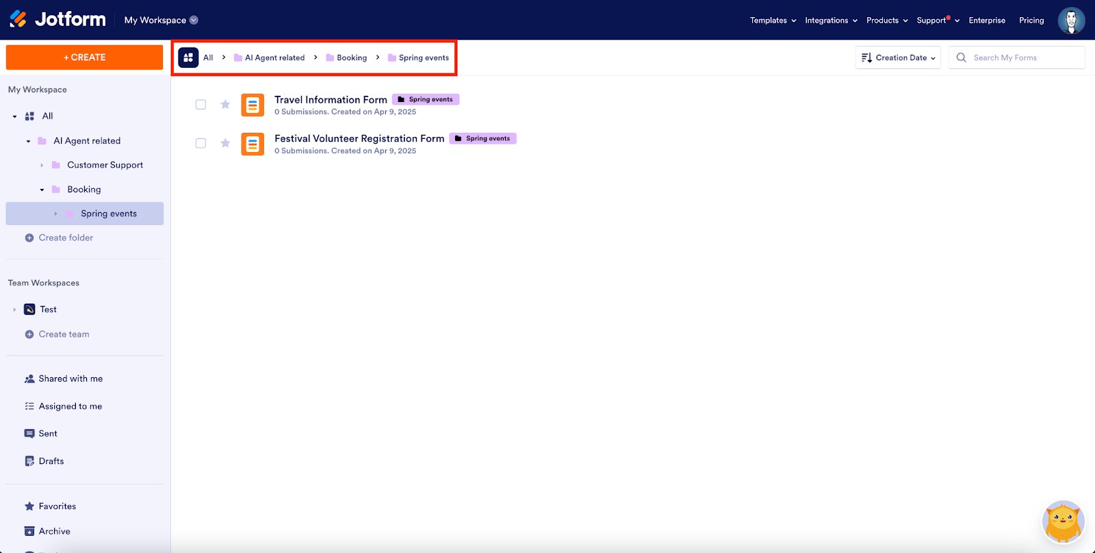Select Customer Support in the folder tree
Screen dimensions: 1095x553
coord(105,165)
